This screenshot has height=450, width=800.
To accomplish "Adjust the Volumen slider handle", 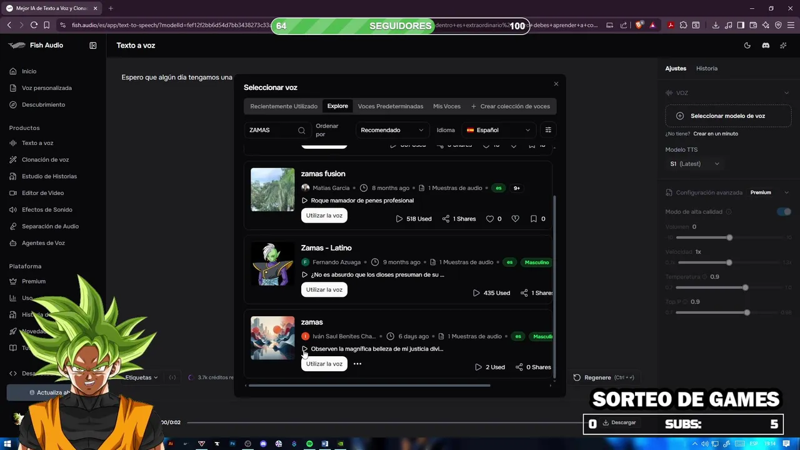I will pyautogui.click(x=729, y=237).
